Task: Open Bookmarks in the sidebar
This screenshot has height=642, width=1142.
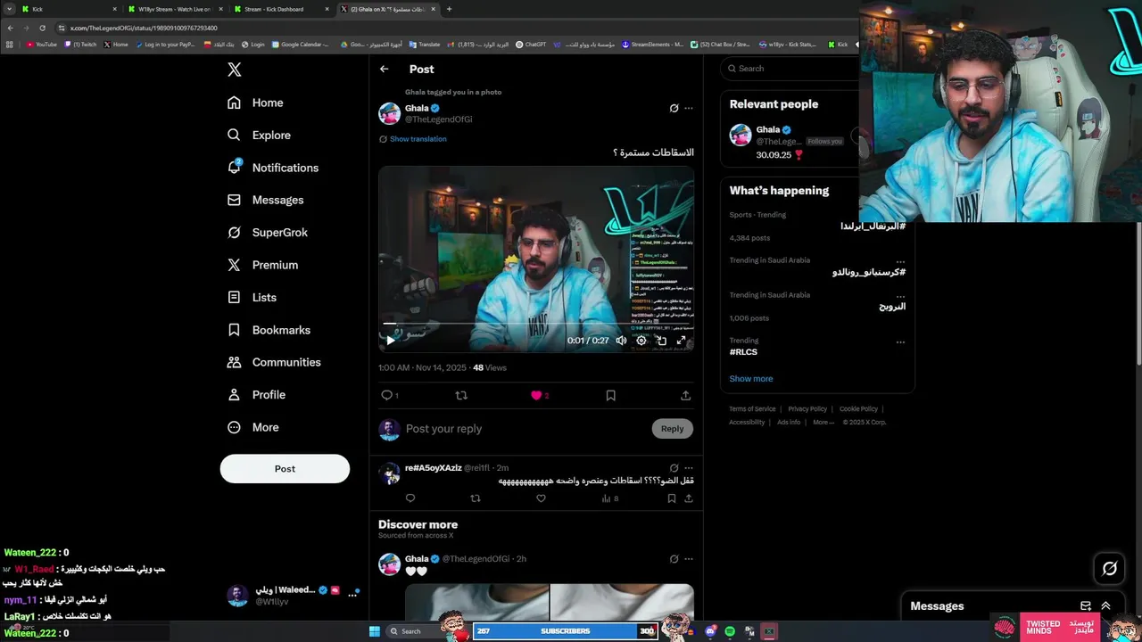Action: (269, 330)
